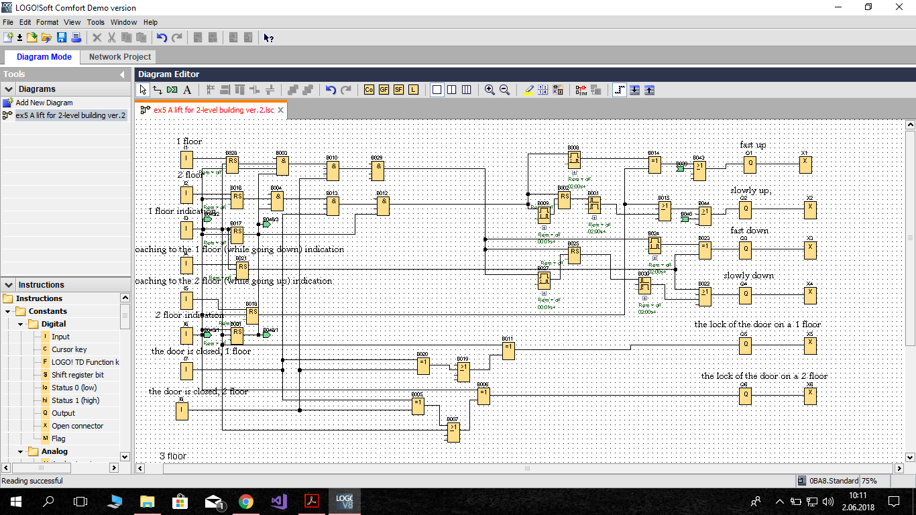Collapse the Diagrams panel section
The width and height of the screenshot is (916, 515).
click(x=9, y=89)
